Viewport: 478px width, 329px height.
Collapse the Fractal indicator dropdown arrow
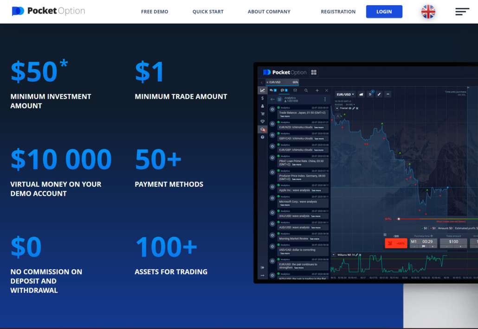pyautogui.click(x=337, y=108)
